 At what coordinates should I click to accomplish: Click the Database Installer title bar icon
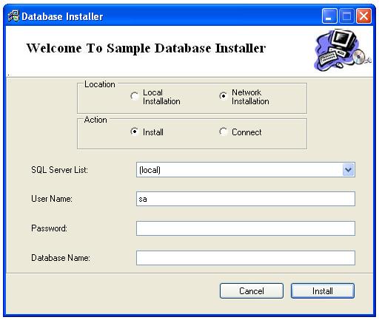pos(13,16)
